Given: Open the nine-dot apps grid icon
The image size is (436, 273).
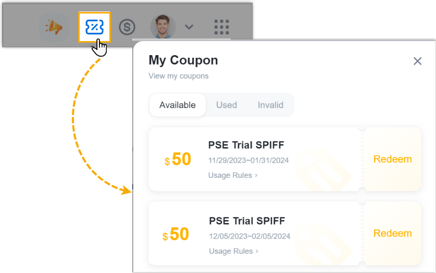Looking at the screenshot, I should click(x=222, y=27).
